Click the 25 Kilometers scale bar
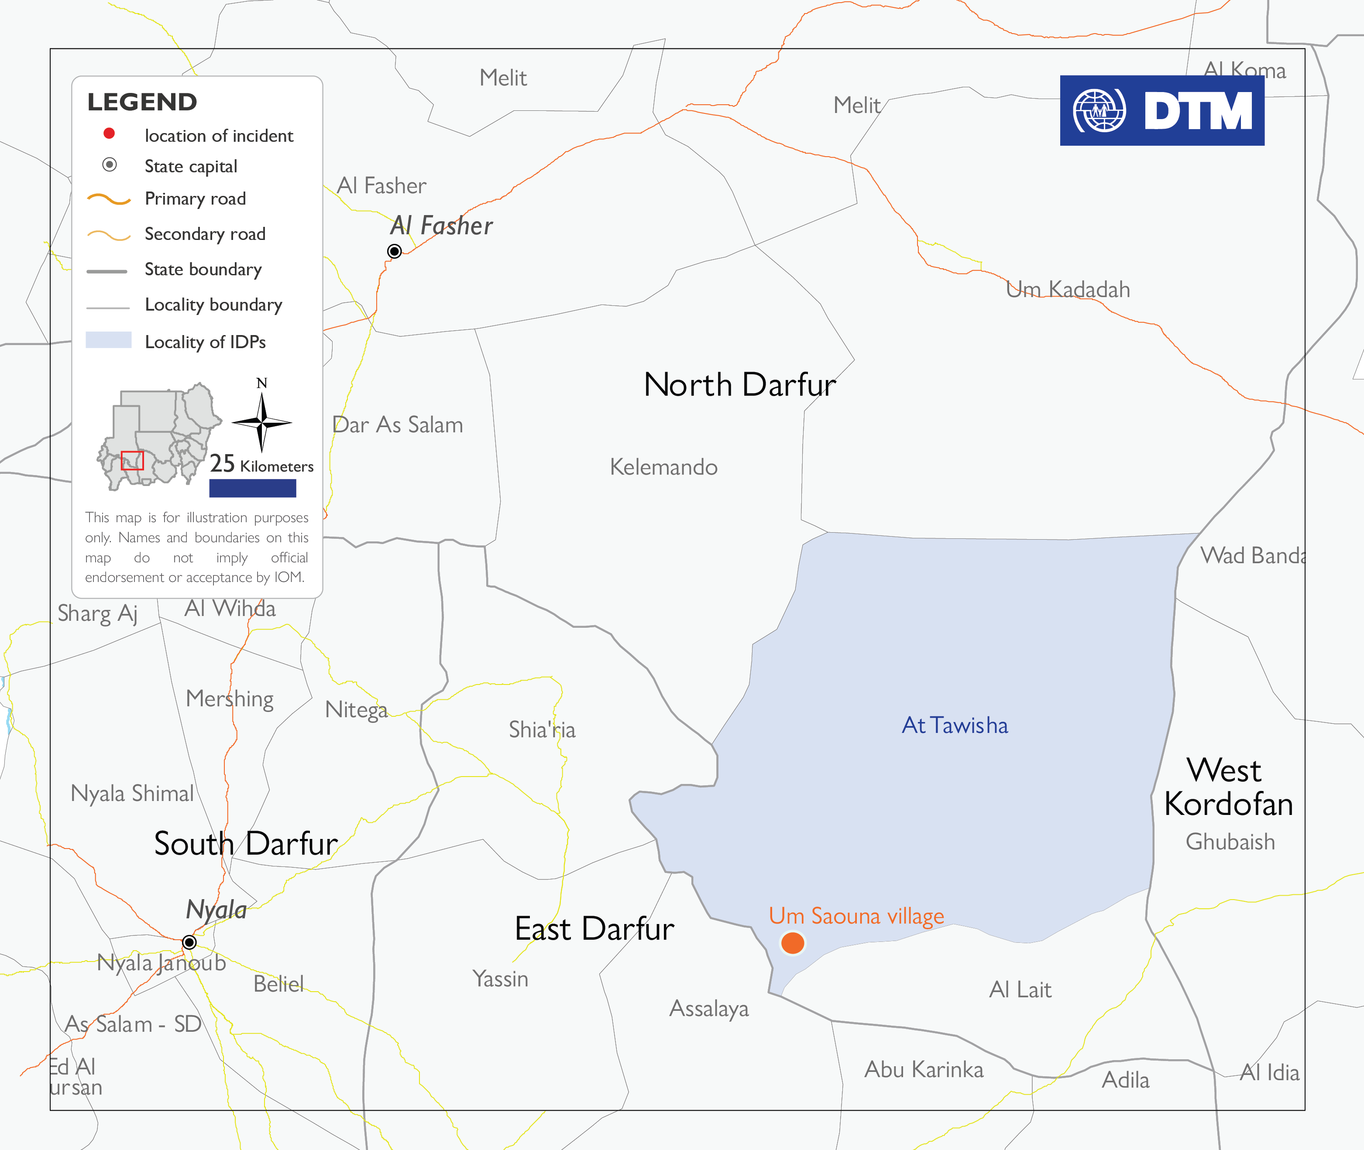Image resolution: width=1364 pixels, height=1150 pixels. pyautogui.click(x=252, y=488)
